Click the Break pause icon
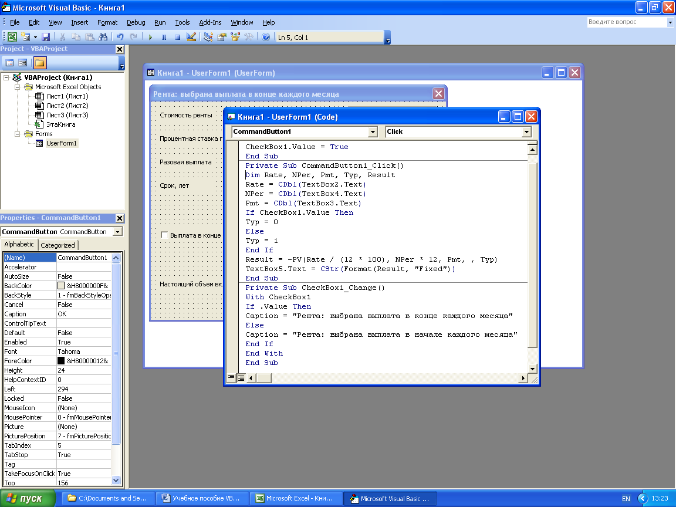The width and height of the screenshot is (676, 507). (164, 37)
